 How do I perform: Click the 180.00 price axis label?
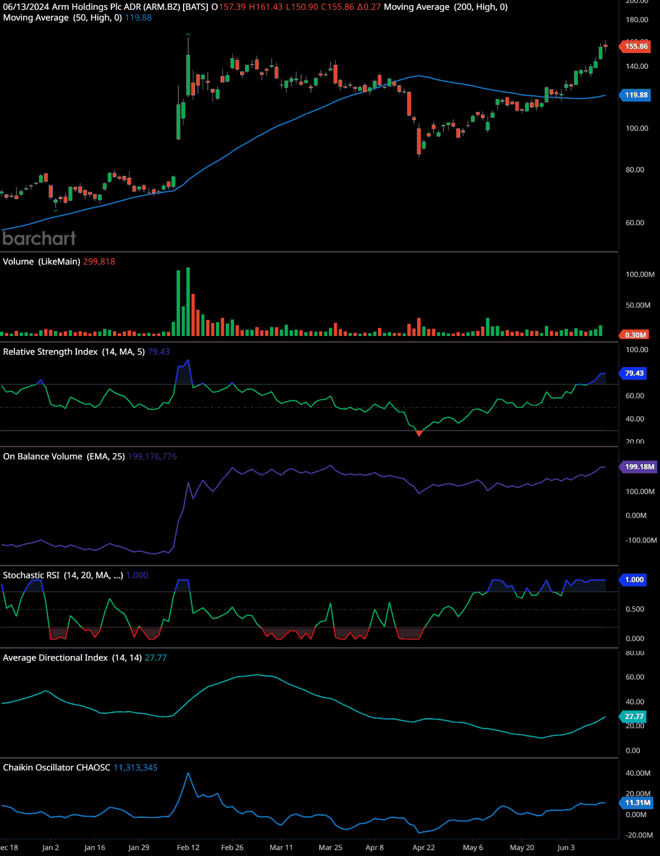pos(637,20)
